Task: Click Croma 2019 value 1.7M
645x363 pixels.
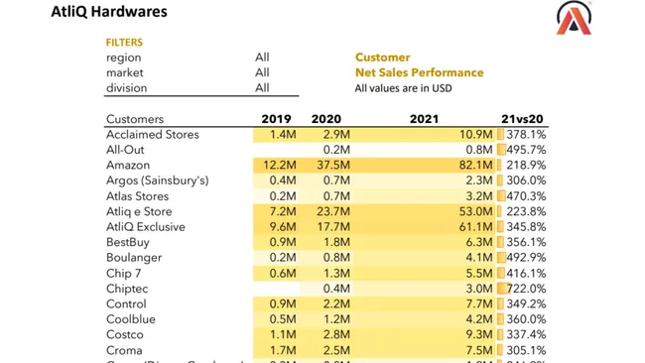Action: tap(283, 351)
